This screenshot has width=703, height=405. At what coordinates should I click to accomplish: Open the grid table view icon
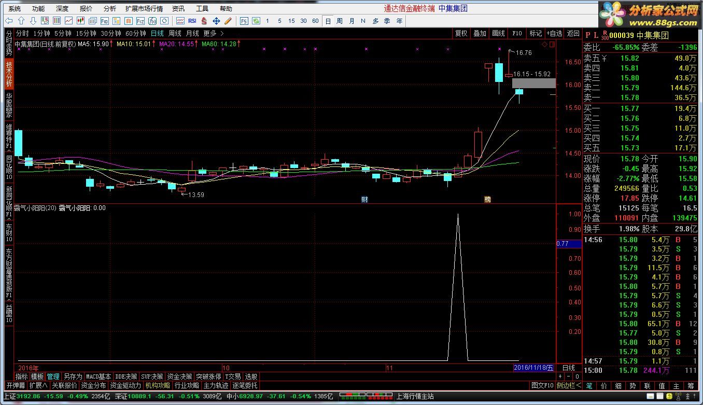pos(57,21)
